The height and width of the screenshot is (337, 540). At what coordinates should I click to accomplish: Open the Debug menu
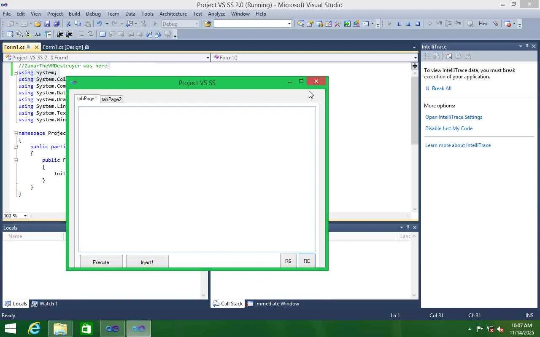tap(93, 14)
